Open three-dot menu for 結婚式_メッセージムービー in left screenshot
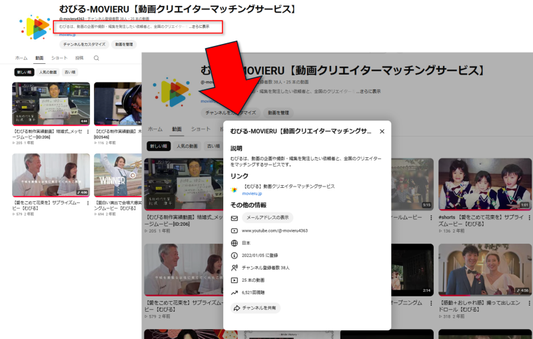 tap(88, 132)
